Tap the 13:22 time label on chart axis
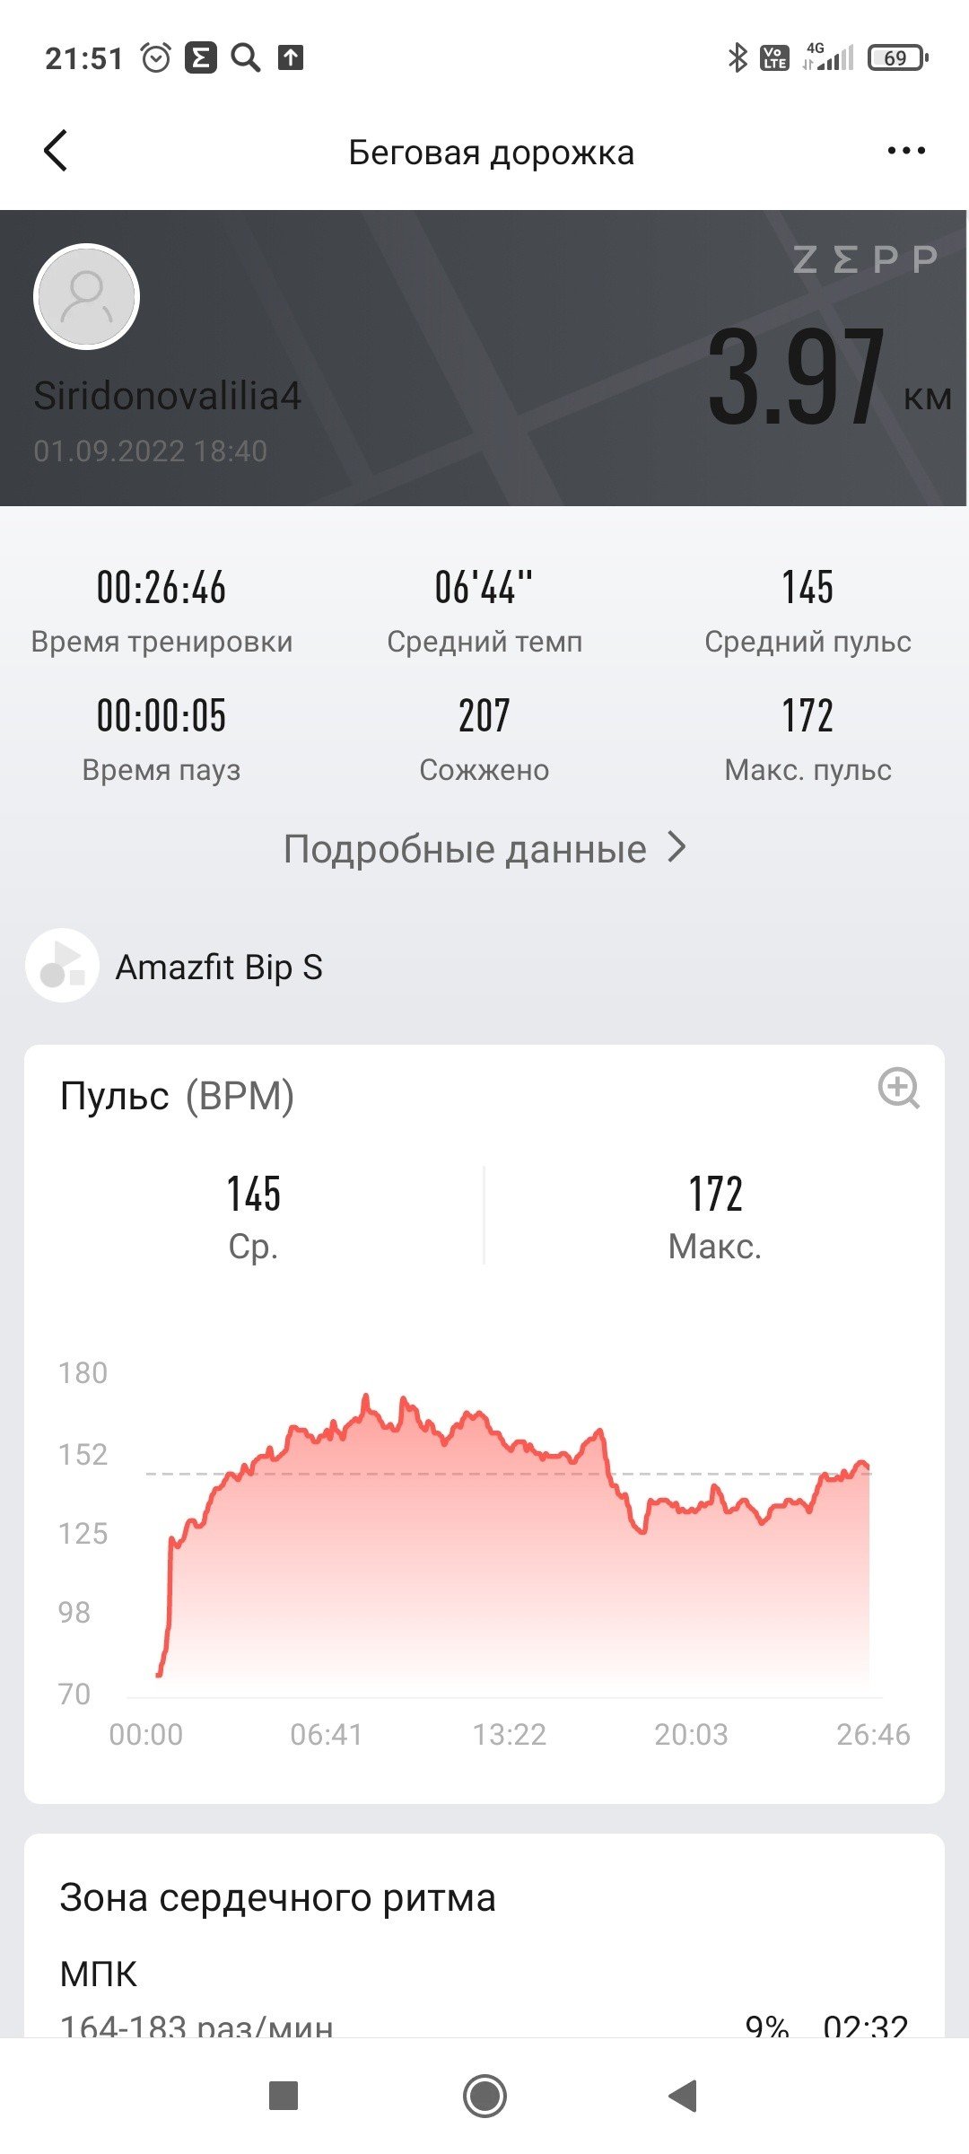 [509, 1734]
